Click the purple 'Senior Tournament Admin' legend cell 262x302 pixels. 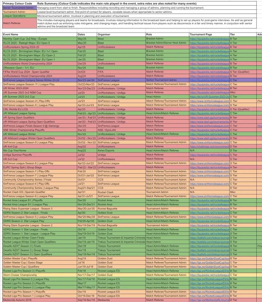tap(20, 8)
